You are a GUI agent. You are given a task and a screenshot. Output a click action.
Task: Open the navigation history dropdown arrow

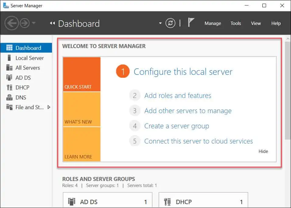point(33,23)
